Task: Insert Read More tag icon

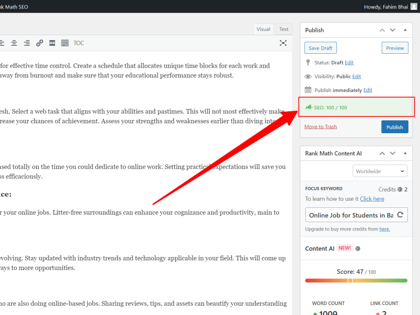Action: (52, 43)
